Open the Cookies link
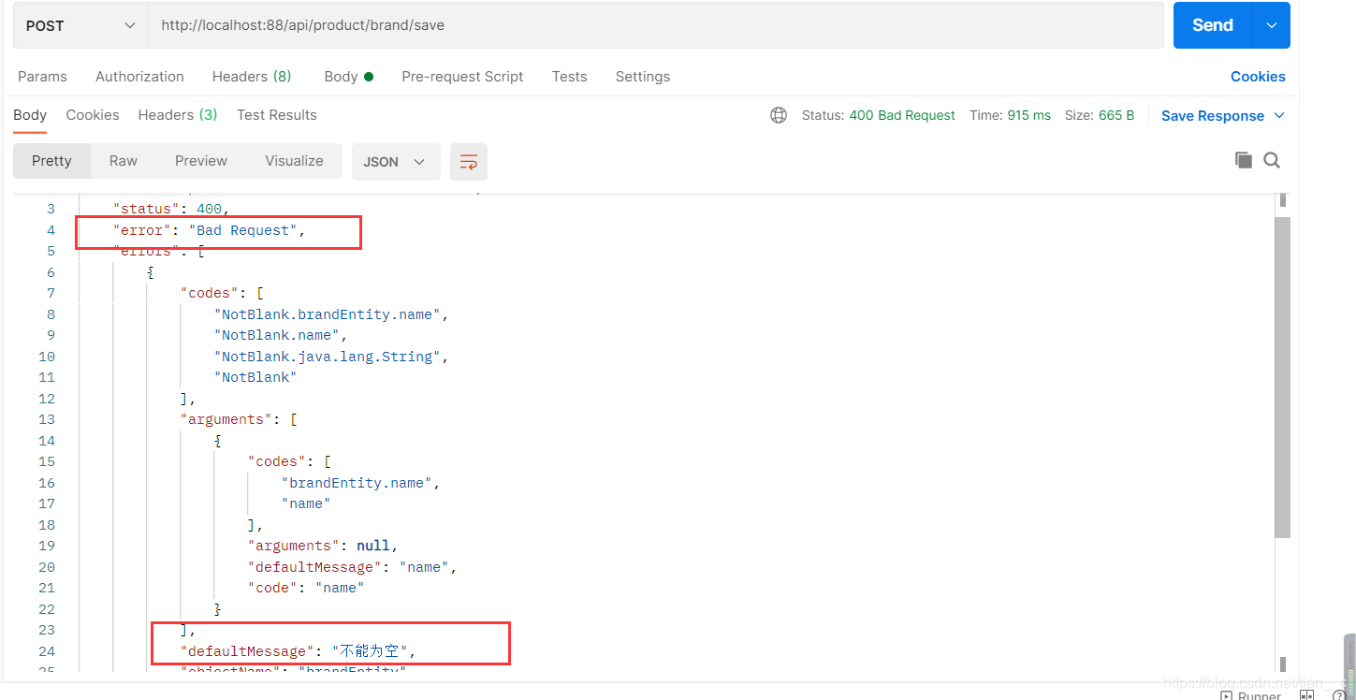Viewport: 1356px width, 700px height. click(1258, 77)
